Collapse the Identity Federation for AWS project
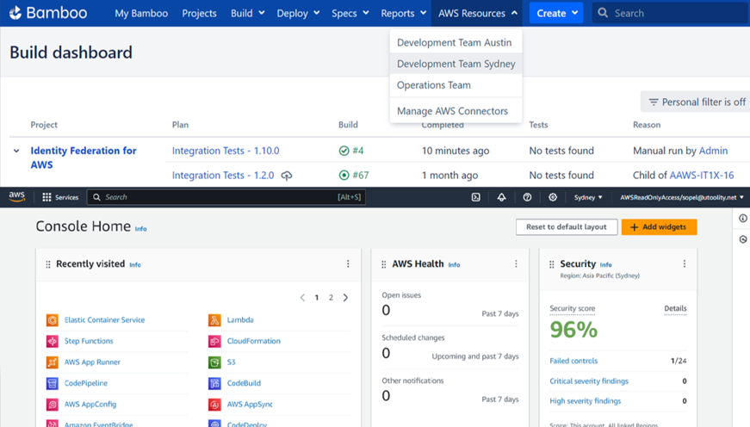This screenshot has height=427, width=750. 16,151
